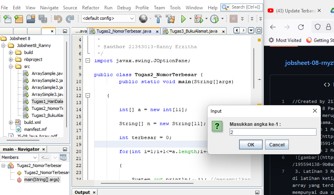Close the Tugas2_NomorTerbesar.java tab
334x195 pixels.
(x=157, y=31)
